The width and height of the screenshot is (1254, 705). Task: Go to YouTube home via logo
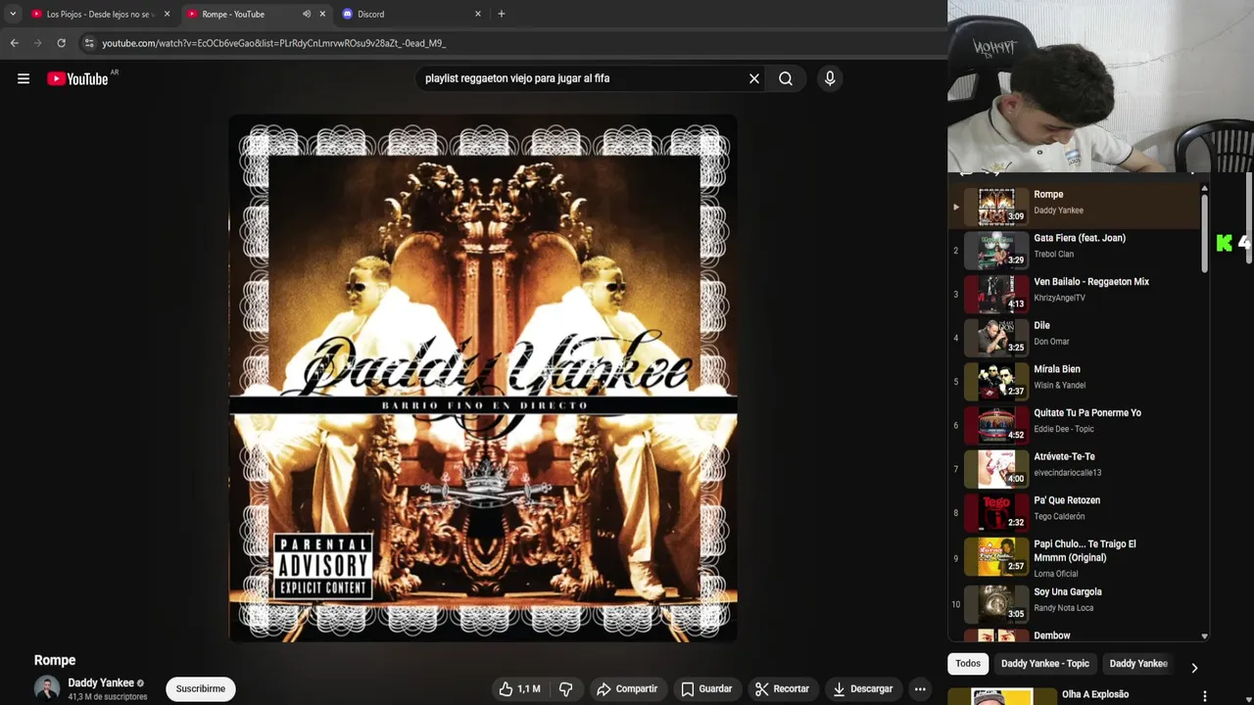[x=77, y=78]
